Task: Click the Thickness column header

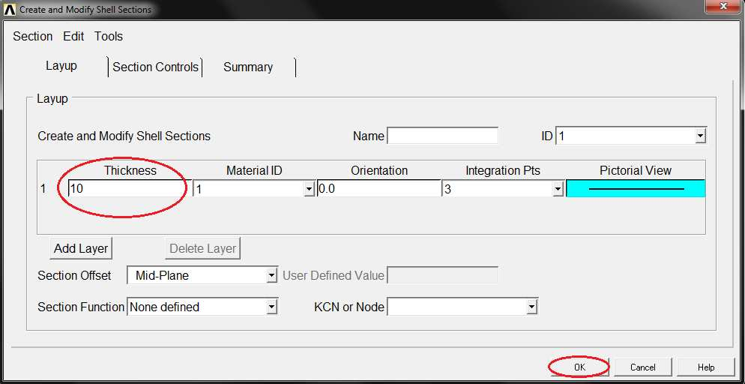Action: pos(130,170)
